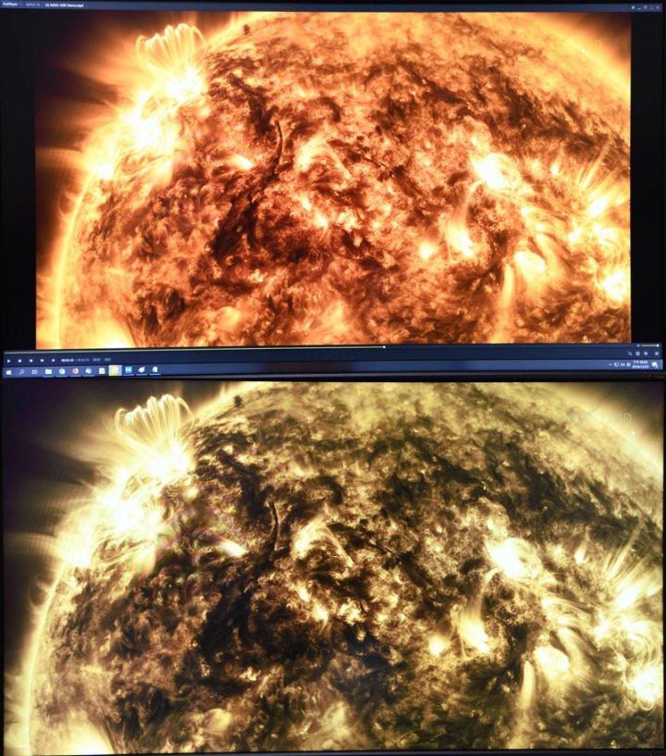The width and height of the screenshot is (666, 756).
Task: Adjust the PotPlayer volume slider
Action: [649, 346]
